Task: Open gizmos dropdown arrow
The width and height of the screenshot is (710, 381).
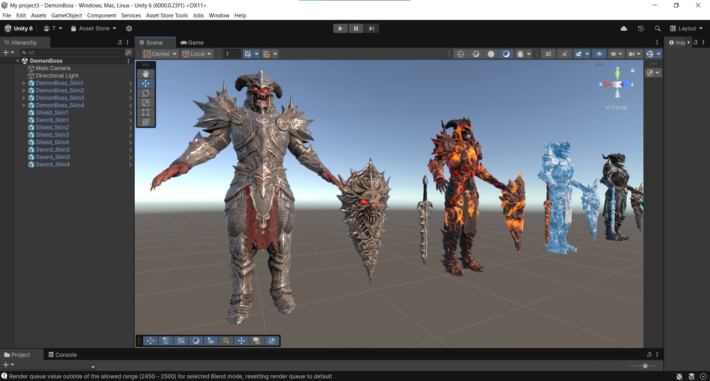Action: 659,54
